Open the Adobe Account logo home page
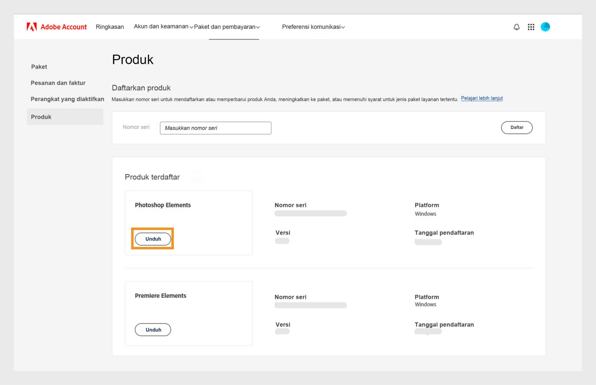This screenshot has width=596, height=385. click(57, 27)
